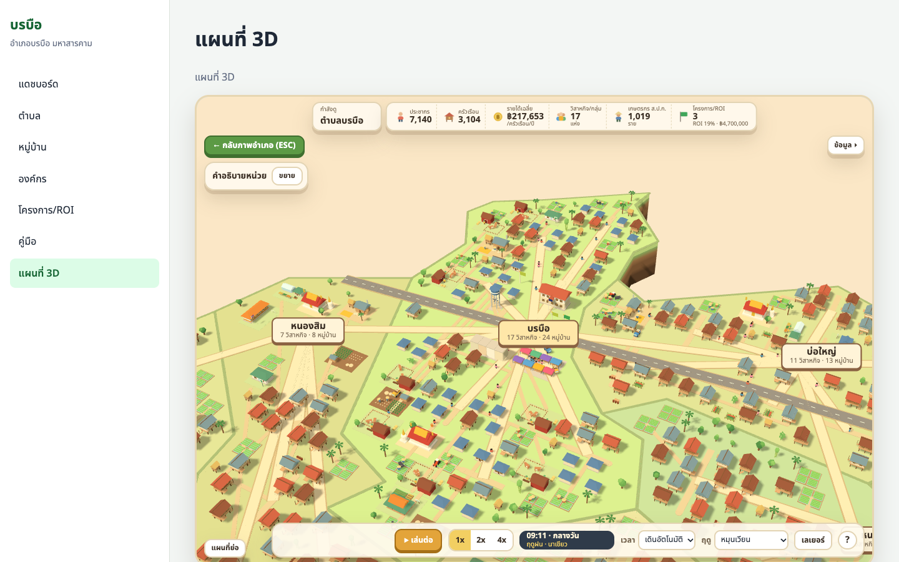Click the เล่นต่อ resume play button
The image size is (899, 562).
pyautogui.click(x=418, y=540)
